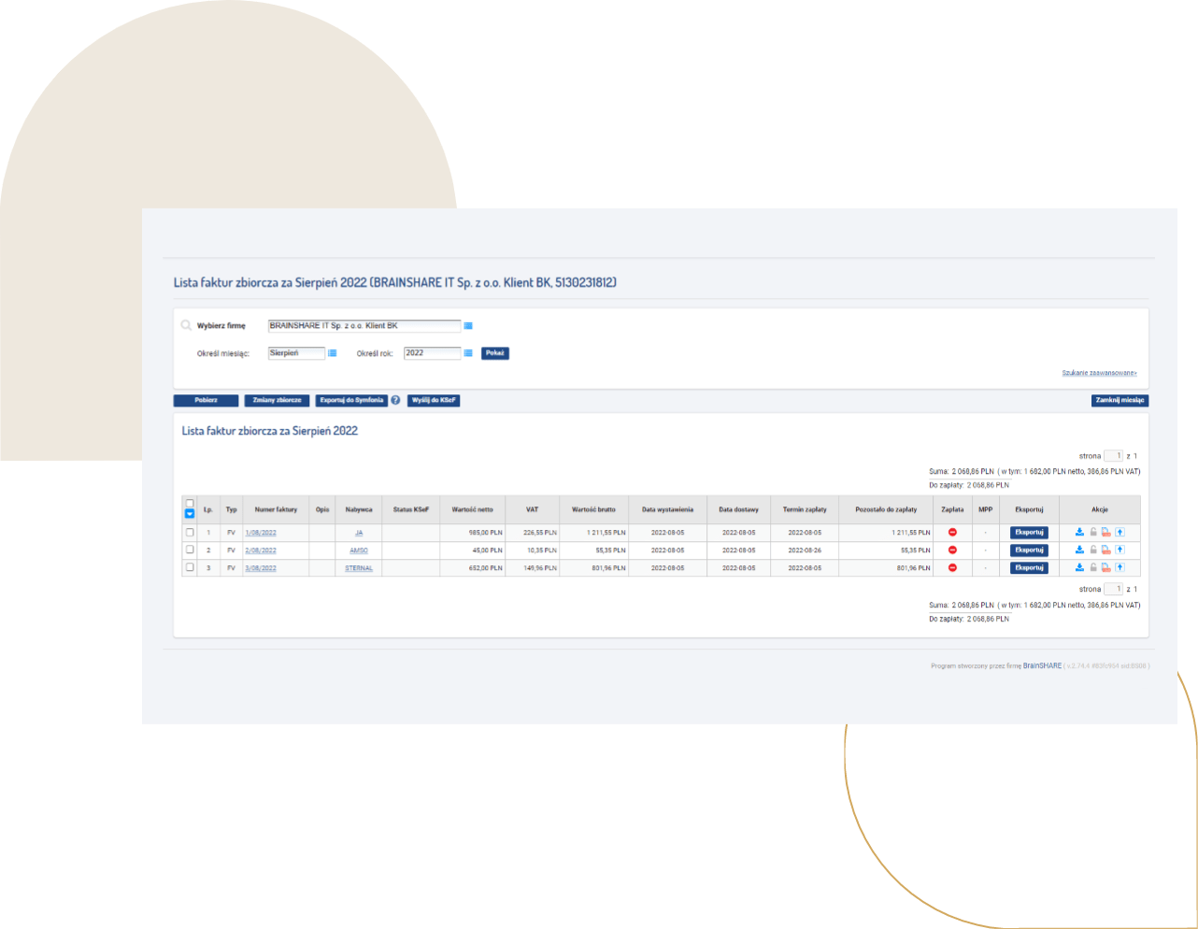Click the Wartość brutto column header
The height and width of the screenshot is (929, 1198).
[594, 509]
